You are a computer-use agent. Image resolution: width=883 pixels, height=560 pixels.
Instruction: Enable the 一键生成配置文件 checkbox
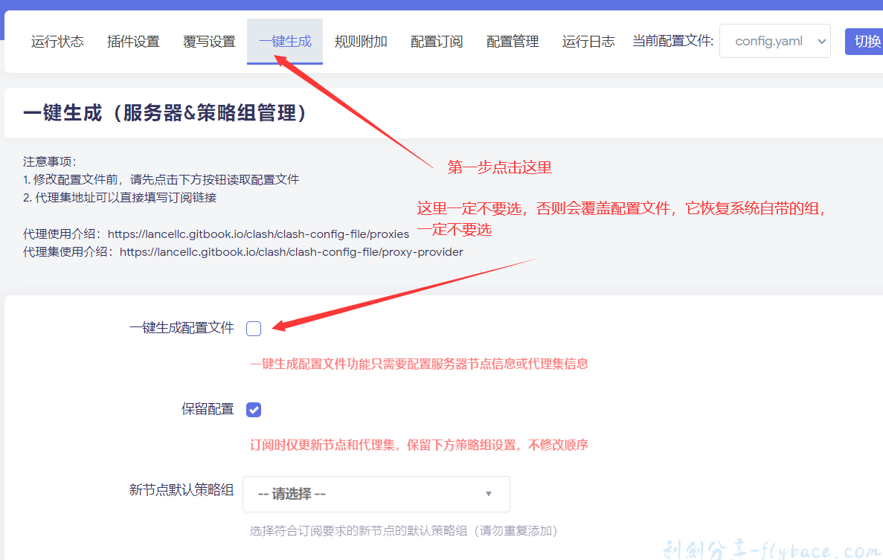[254, 329]
